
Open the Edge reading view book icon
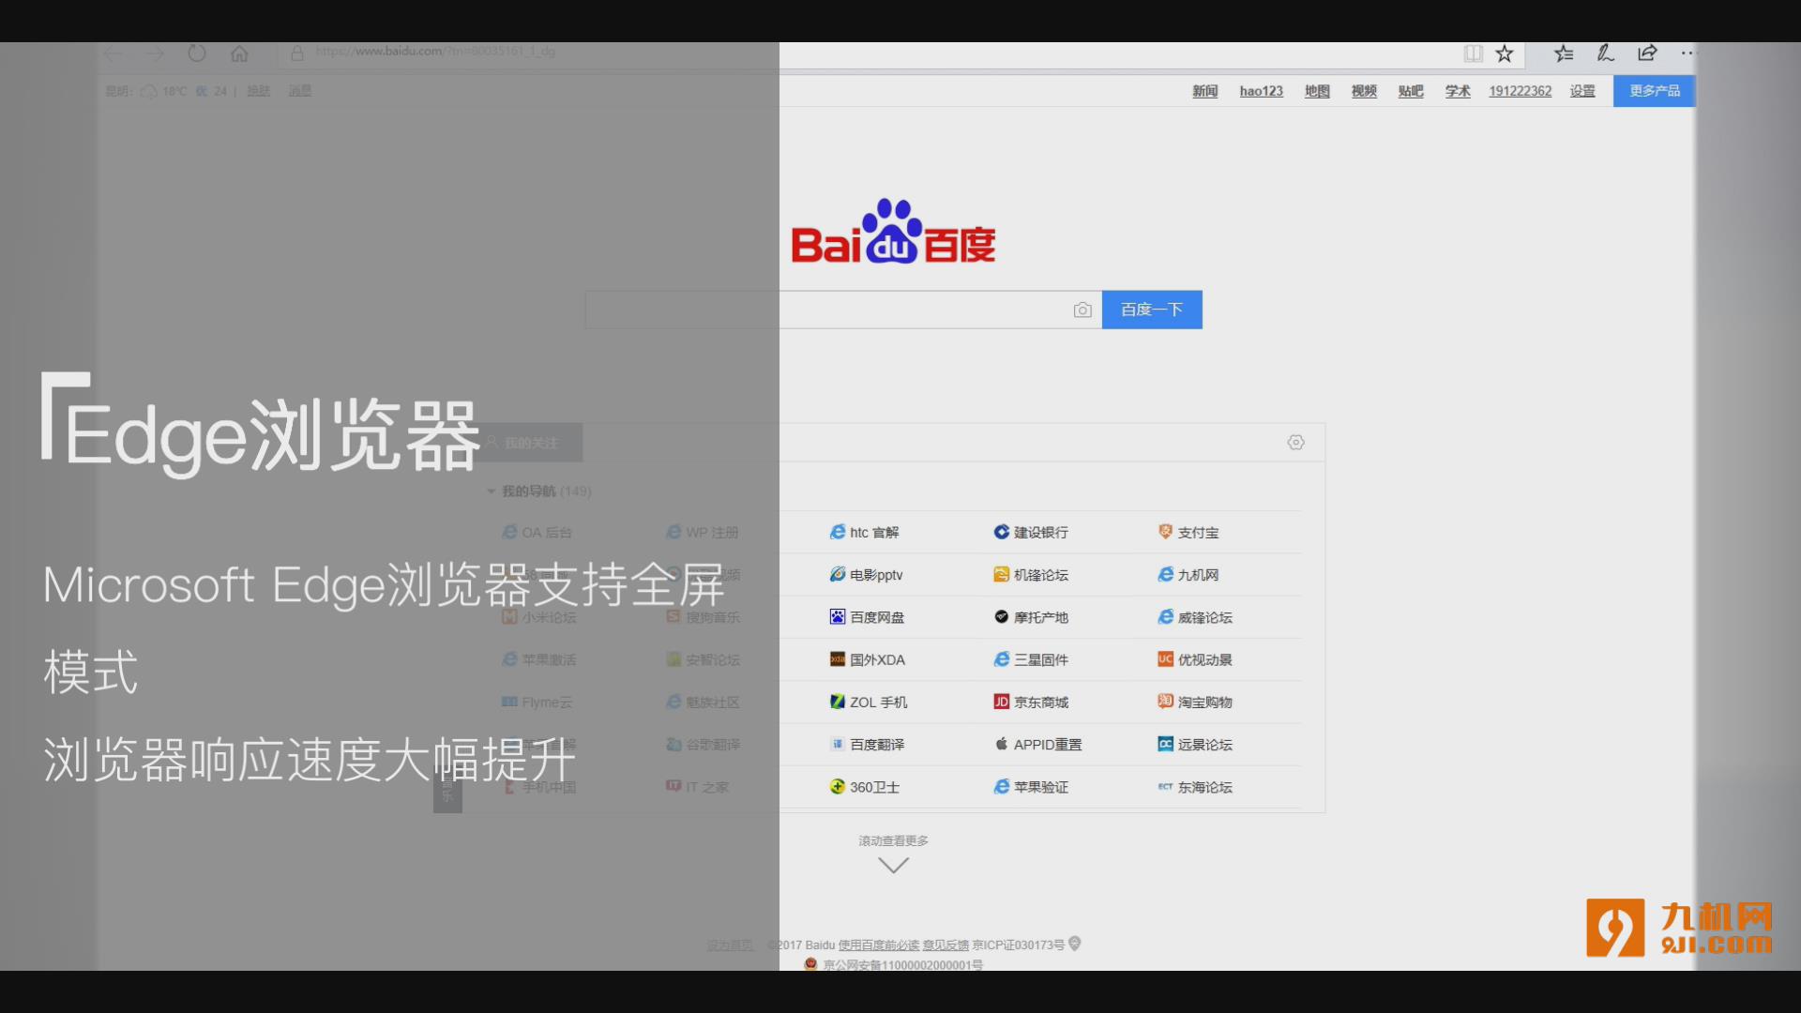pyautogui.click(x=1473, y=53)
